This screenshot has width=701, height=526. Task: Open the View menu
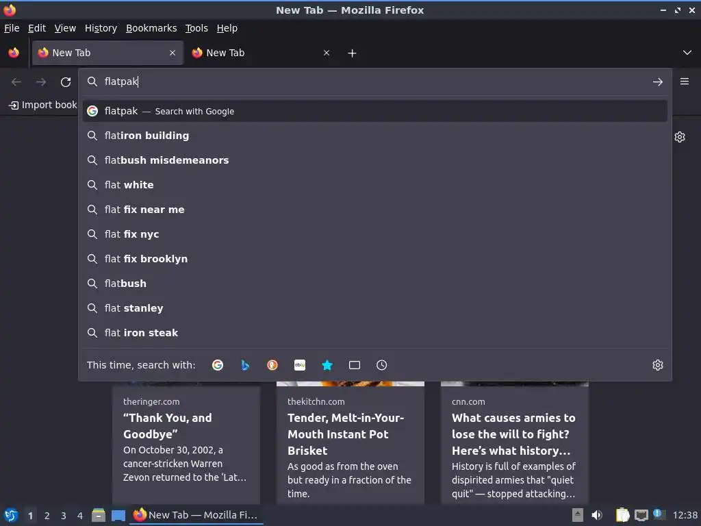click(x=65, y=28)
